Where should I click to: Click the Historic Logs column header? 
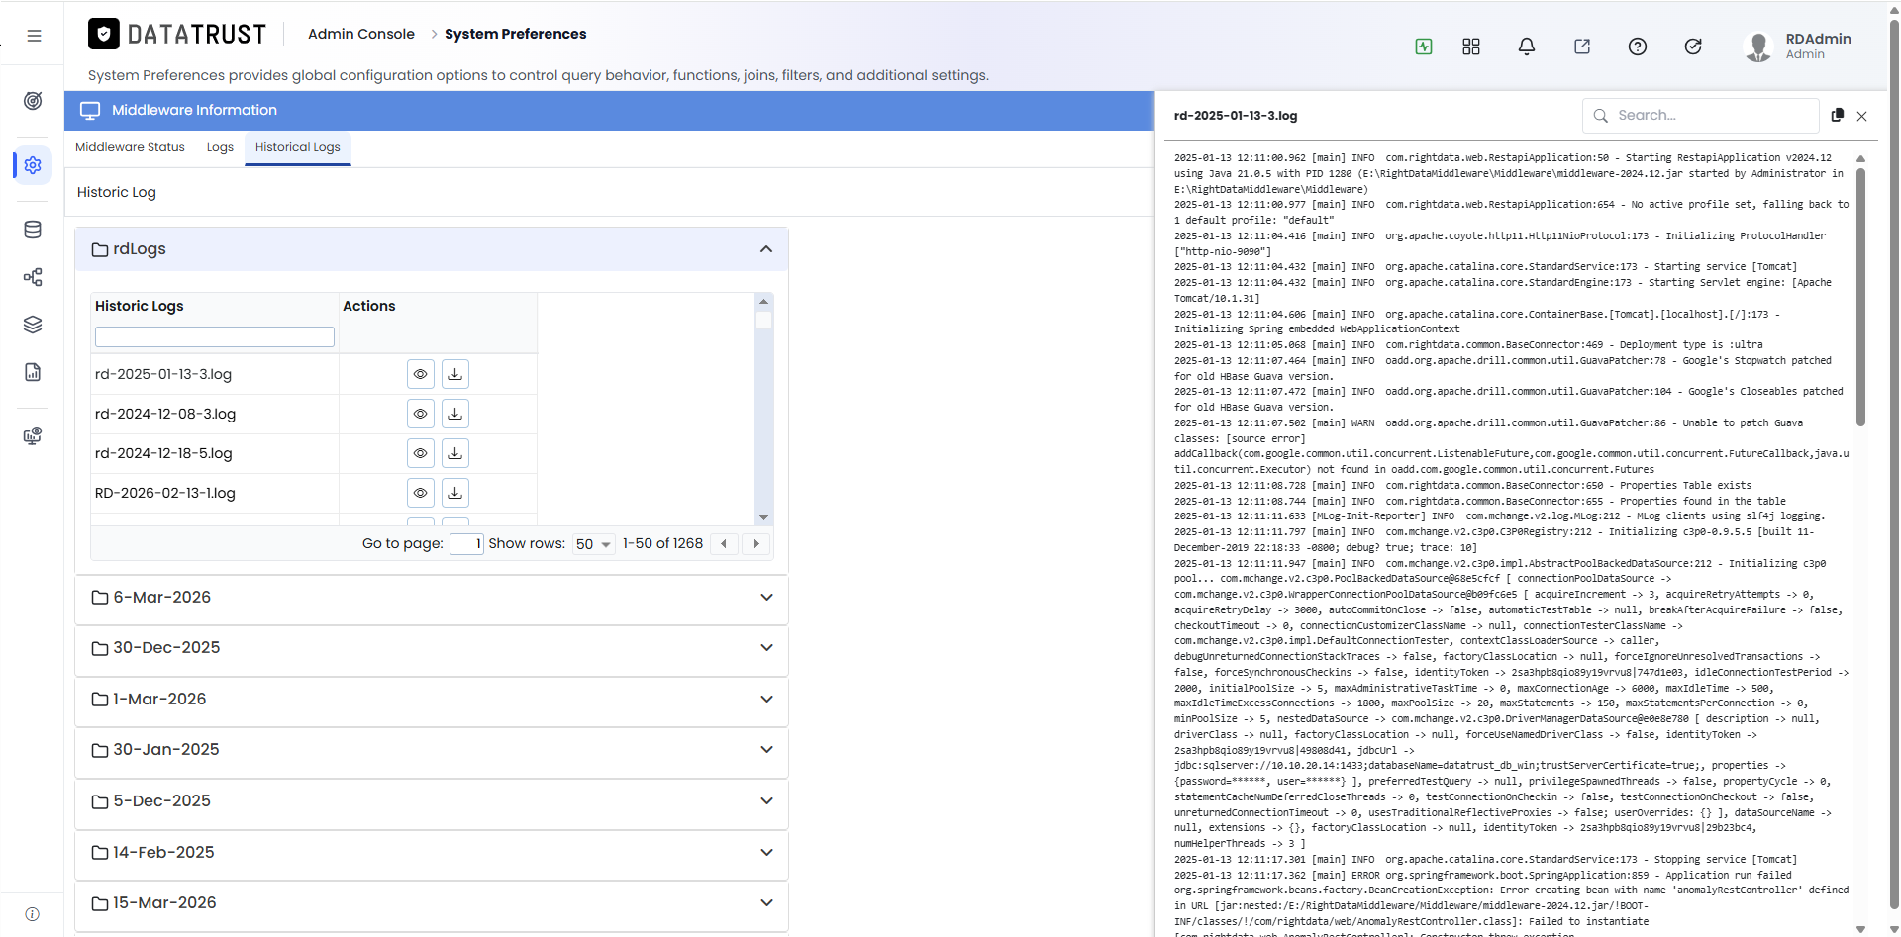point(140,306)
